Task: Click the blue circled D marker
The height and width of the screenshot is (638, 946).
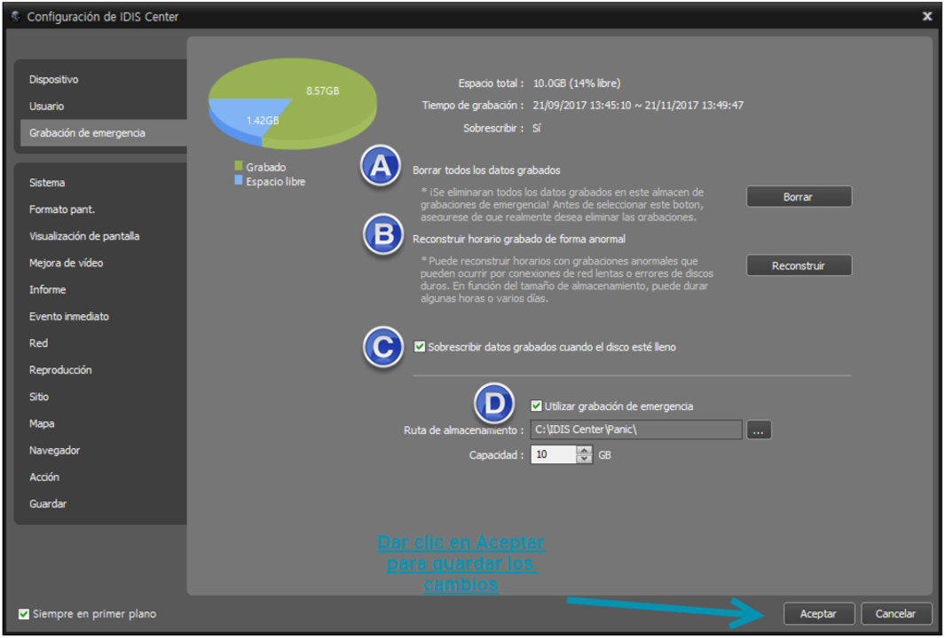Action: pyautogui.click(x=494, y=403)
